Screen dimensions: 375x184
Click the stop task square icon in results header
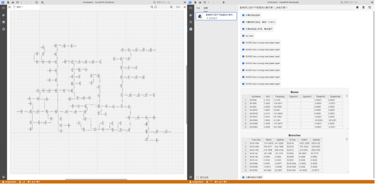tap(357, 8)
